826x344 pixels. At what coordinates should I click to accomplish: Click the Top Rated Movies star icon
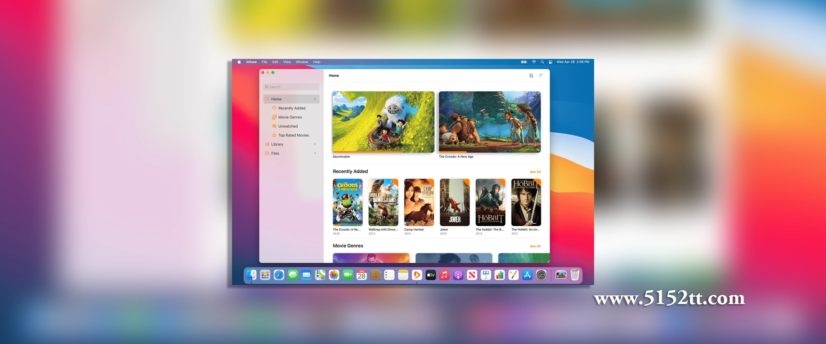coord(274,135)
